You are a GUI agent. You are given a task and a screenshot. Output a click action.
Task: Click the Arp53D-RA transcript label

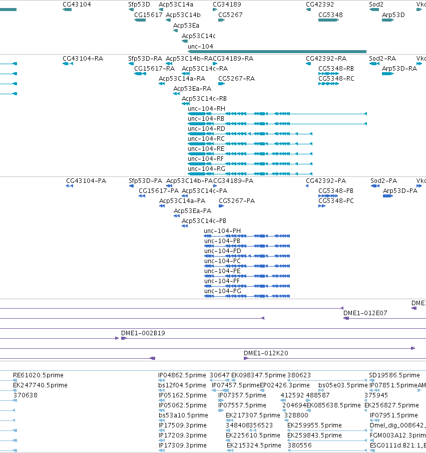click(399, 69)
